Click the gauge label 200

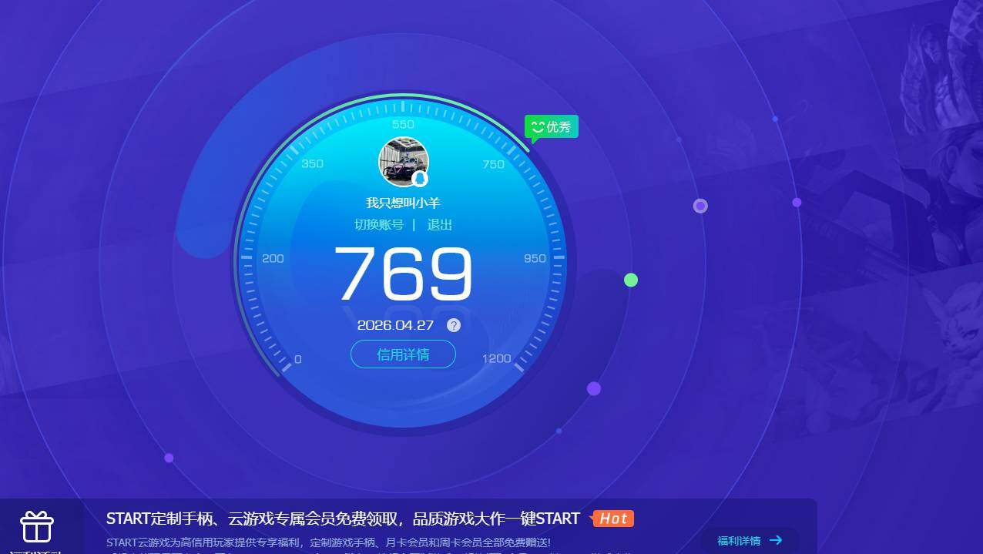[273, 258]
